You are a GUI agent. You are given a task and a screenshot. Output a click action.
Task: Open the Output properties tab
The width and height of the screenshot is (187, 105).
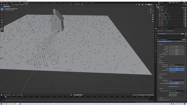pyautogui.click(x=156, y=36)
